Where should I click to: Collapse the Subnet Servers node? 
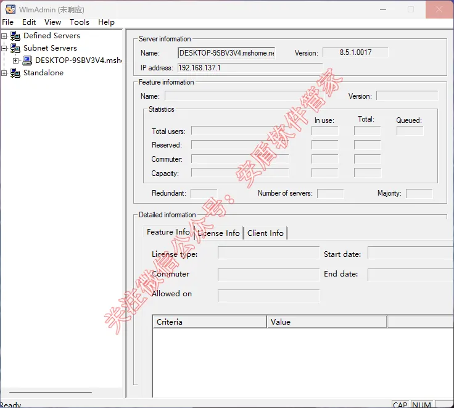tap(4, 48)
